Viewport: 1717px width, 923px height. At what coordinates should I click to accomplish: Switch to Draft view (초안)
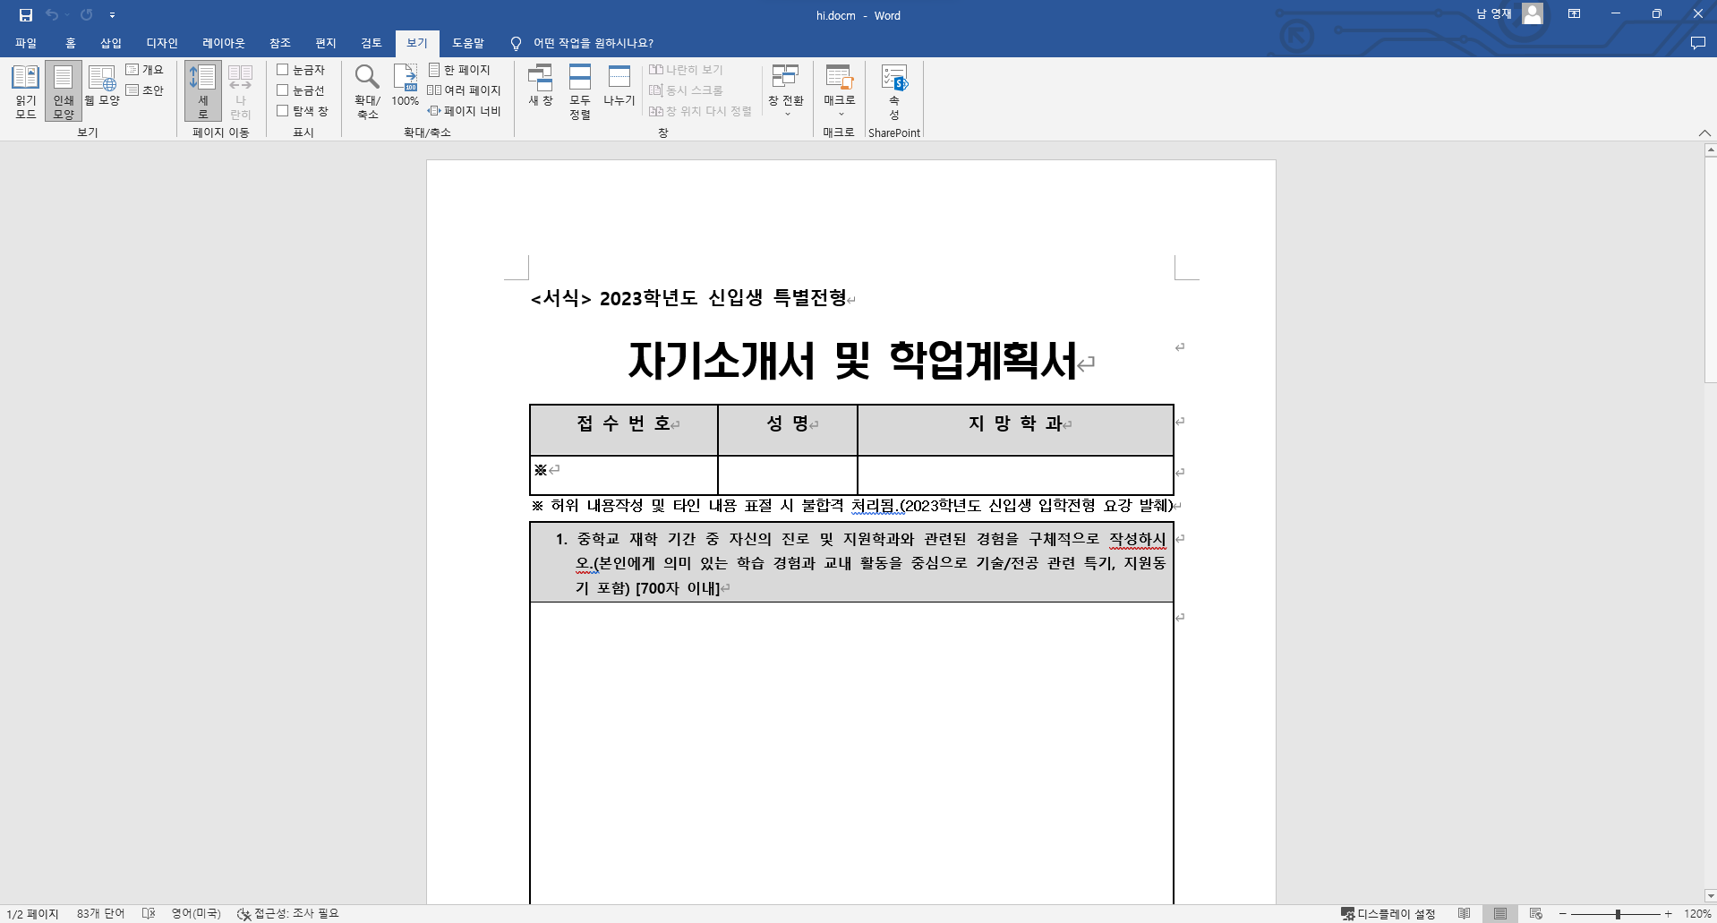145,90
